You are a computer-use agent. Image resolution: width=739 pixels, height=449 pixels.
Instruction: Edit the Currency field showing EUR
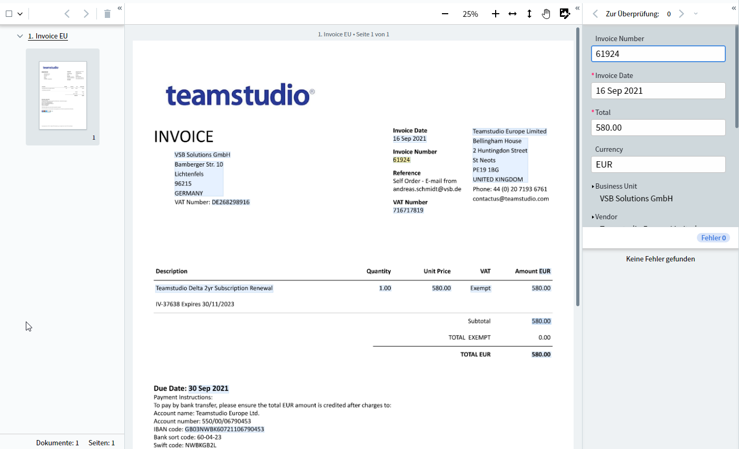coord(658,164)
